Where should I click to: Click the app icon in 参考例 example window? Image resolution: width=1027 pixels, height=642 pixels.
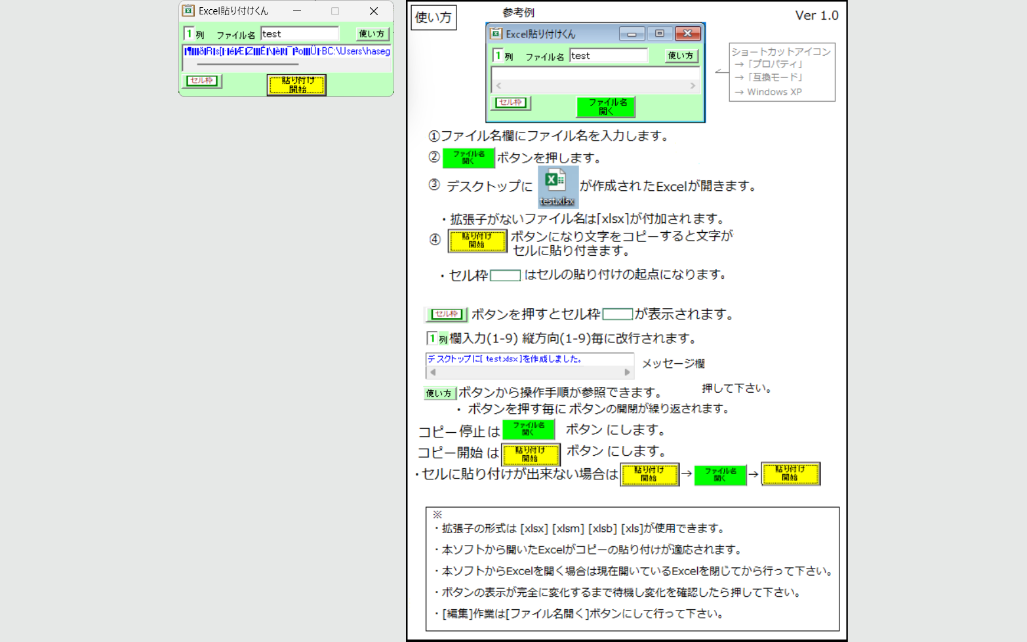tap(496, 33)
